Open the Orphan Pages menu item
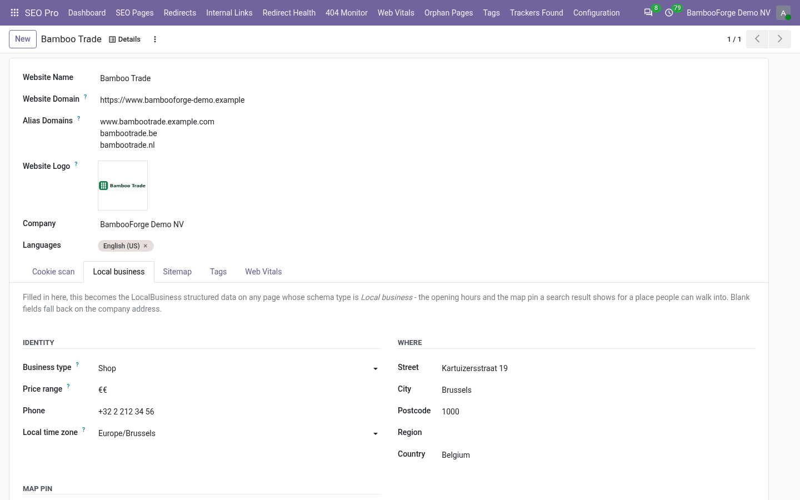Viewport: 800px width, 500px height. click(449, 13)
